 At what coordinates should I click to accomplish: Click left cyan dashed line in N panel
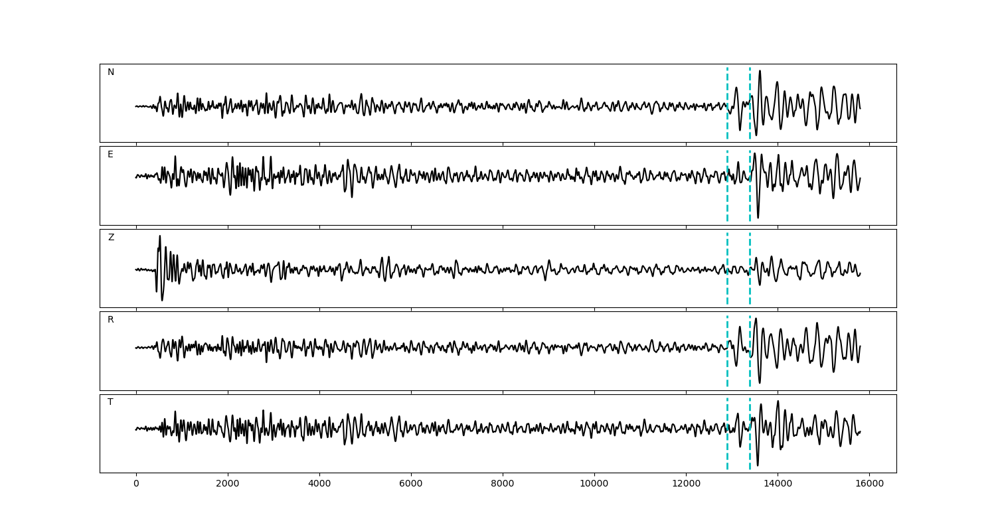[x=727, y=86]
